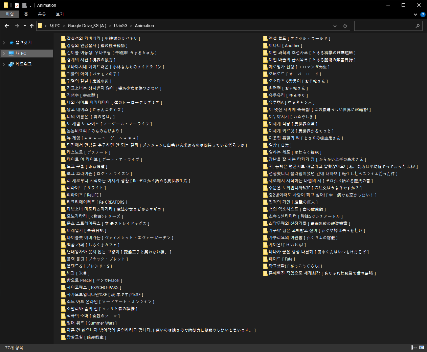Expand the 네트워크 tree node
Screen dimensions: 427x352
coord(4,64)
